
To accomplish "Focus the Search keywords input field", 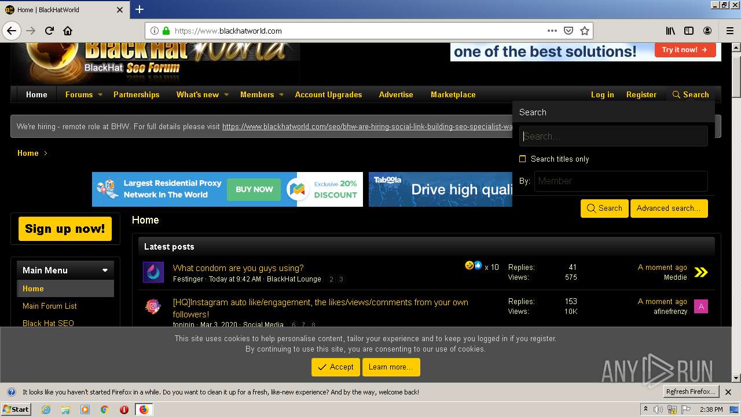I will pos(613,136).
